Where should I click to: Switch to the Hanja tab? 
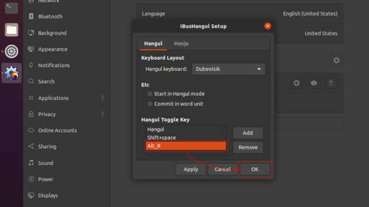[181, 44]
